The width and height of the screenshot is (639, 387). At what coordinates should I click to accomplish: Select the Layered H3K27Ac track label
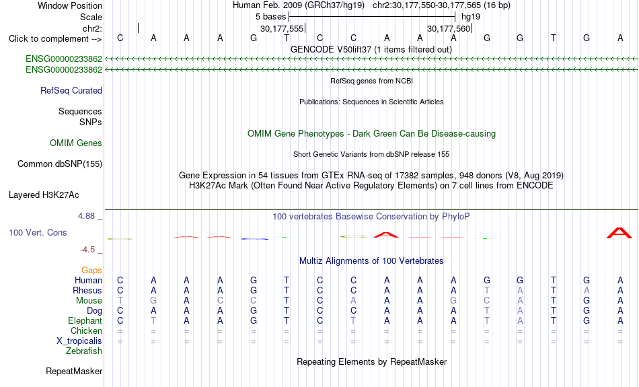coord(44,195)
